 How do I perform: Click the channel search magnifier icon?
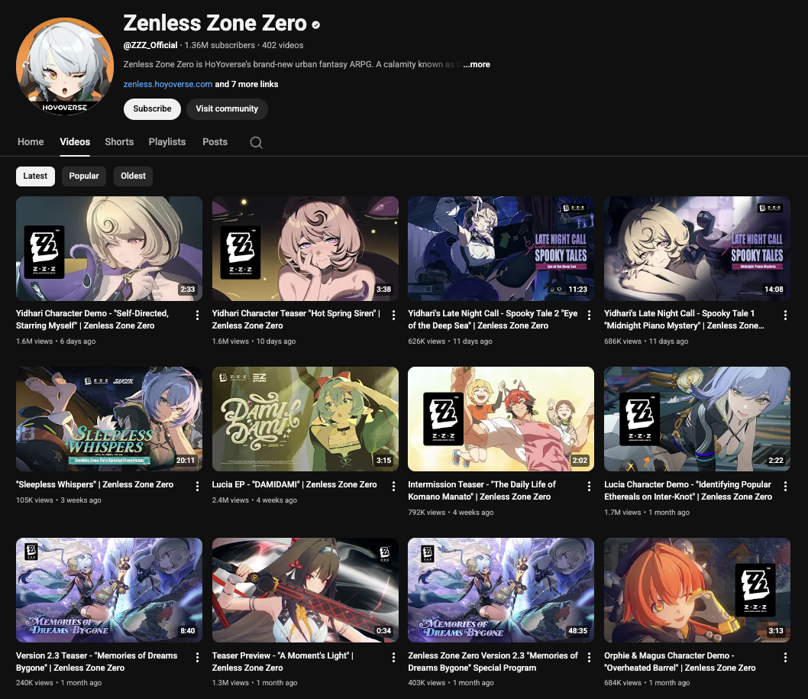[256, 142]
